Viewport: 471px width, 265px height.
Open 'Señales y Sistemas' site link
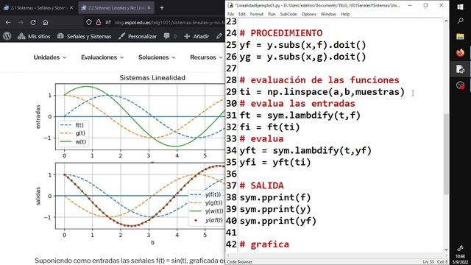pos(84,36)
